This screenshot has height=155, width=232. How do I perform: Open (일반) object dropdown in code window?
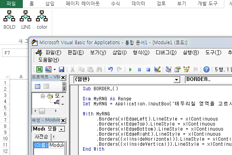point(176,80)
